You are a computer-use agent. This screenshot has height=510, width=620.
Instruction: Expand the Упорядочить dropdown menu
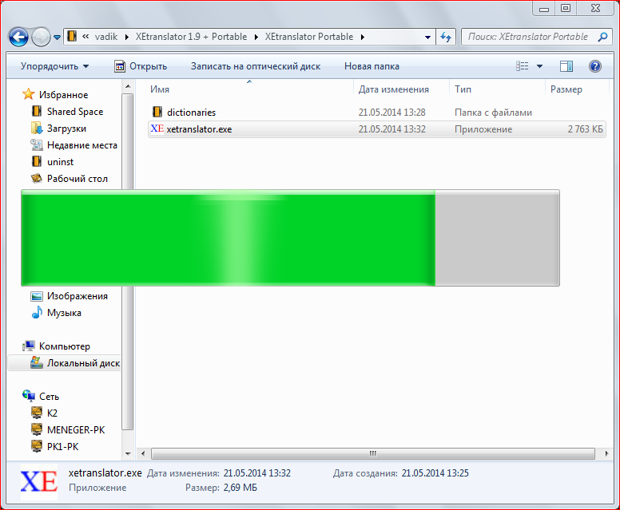[54, 66]
